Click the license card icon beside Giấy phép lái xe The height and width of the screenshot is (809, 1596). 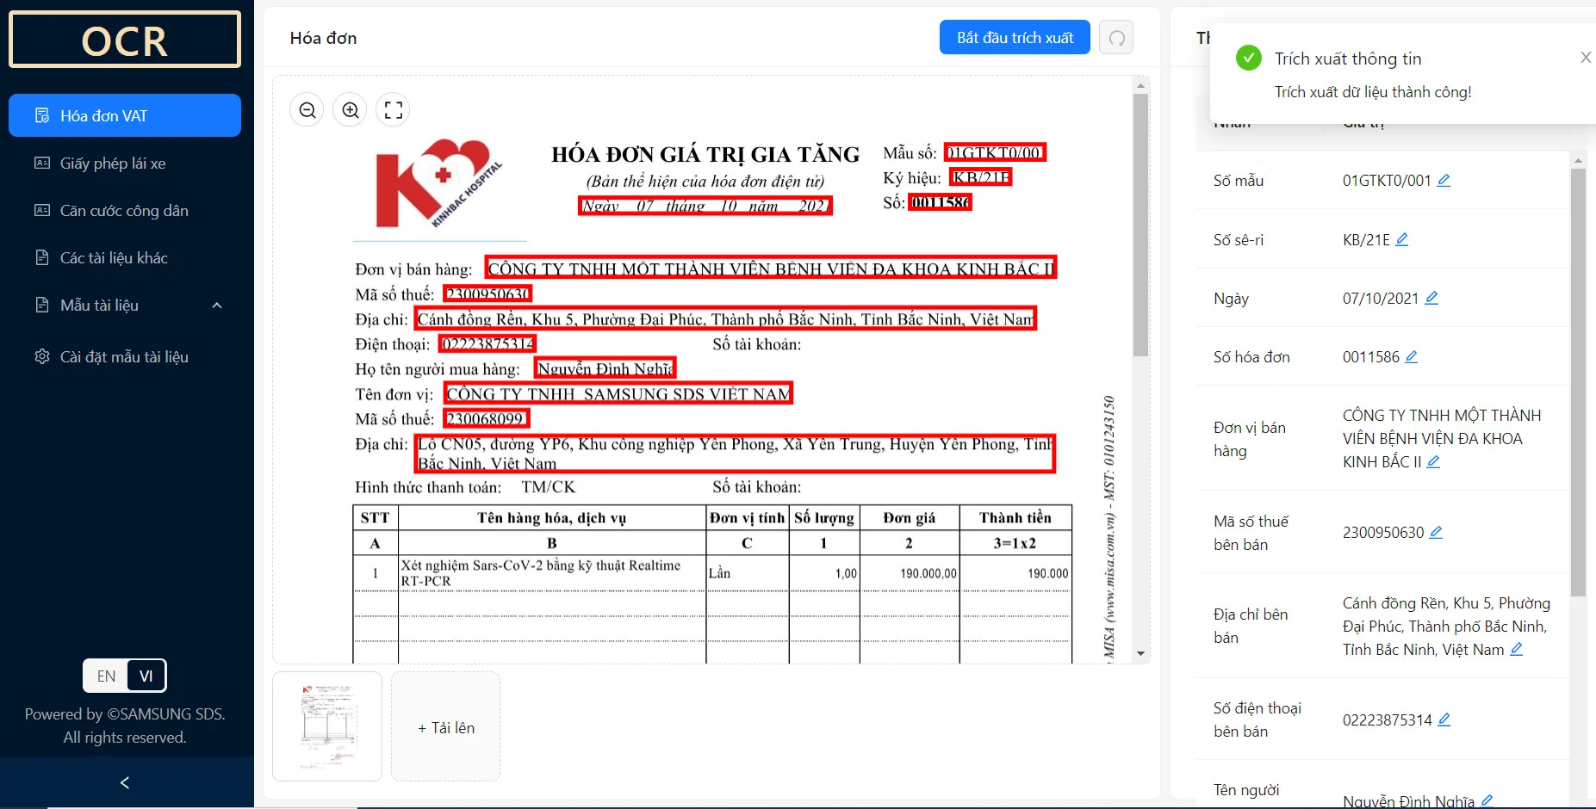pos(41,163)
